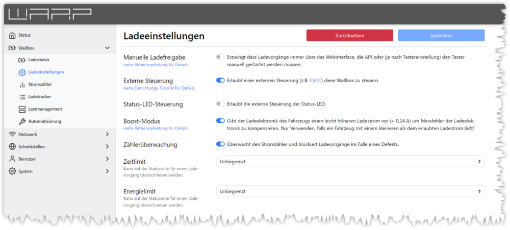Click the house icon next to Status
This screenshot has width=510, height=230.
point(12,35)
